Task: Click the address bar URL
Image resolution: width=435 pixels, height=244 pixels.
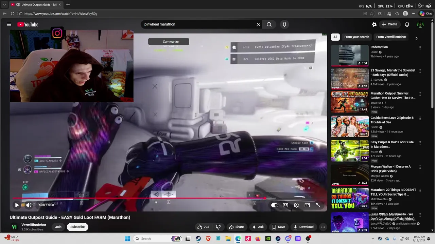Action: point(61,14)
